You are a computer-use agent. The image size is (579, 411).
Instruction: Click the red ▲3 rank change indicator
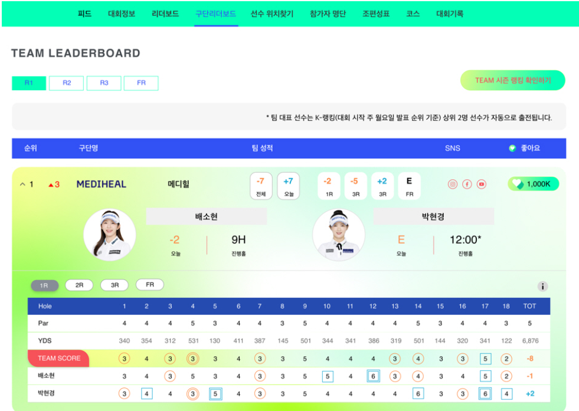tap(54, 185)
